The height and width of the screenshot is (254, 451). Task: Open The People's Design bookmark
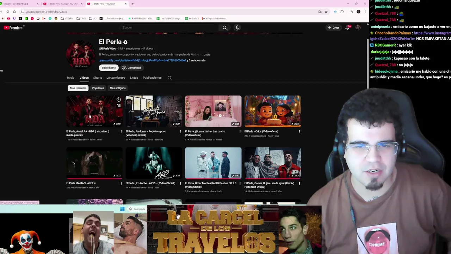click(x=169, y=18)
